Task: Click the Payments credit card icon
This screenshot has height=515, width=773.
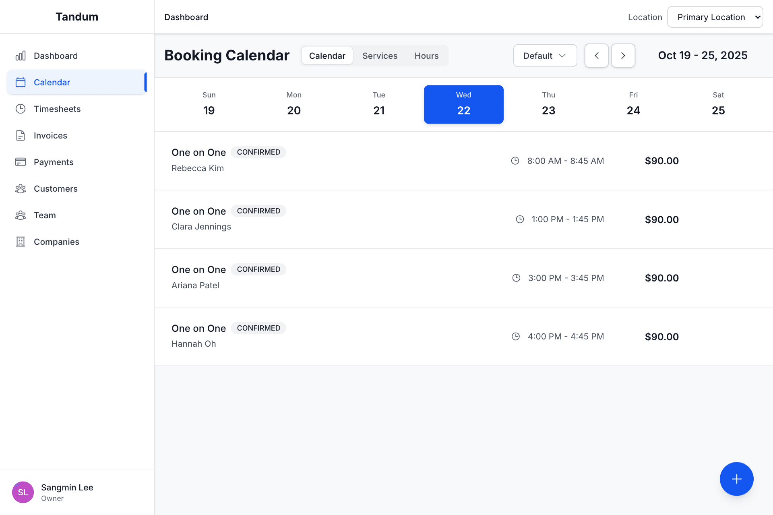Action: point(21,162)
